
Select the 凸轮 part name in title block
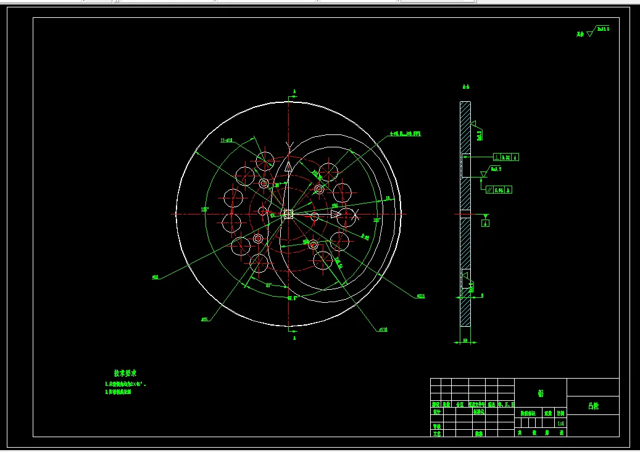coord(593,406)
